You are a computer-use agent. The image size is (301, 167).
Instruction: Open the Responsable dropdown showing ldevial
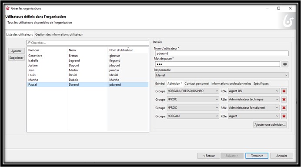[x=221, y=75]
